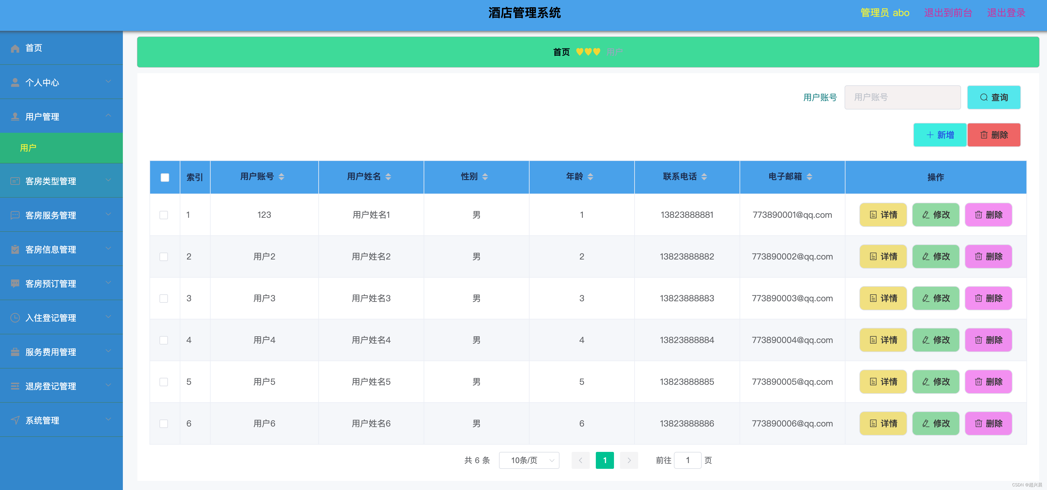Screen dimensions: 1047x490
Task: Open 系统管理 via its paper plane icon
Action: (15, 420)
